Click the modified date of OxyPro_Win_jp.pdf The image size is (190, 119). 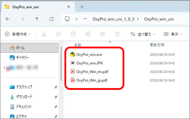[x=162, y=80]
